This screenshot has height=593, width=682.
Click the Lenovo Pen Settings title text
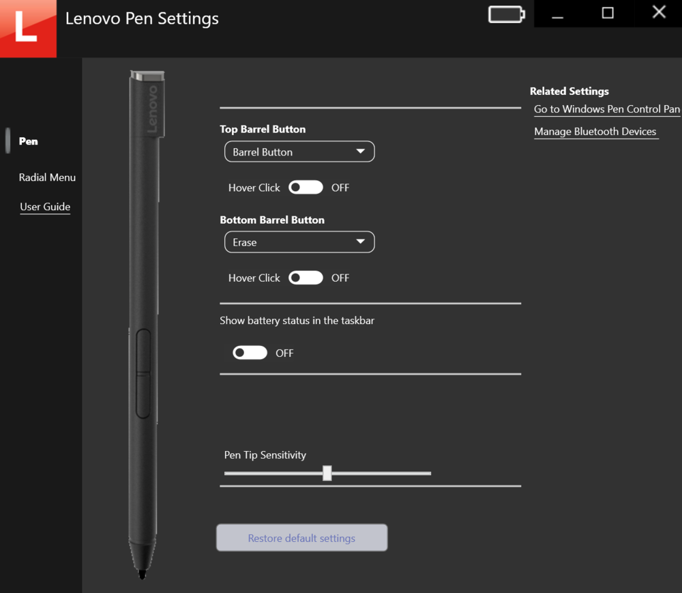[143, 18]
